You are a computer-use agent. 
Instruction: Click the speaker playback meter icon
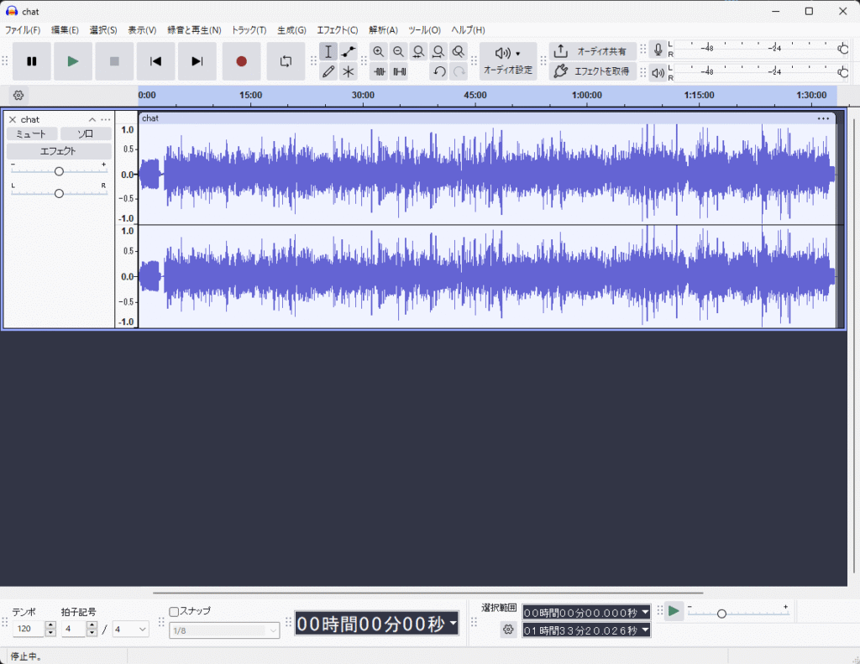pyautogui.click(x=658, y=72)
